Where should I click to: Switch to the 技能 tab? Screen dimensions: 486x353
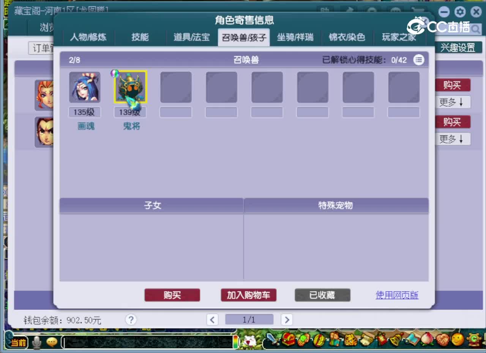point(139,37)
